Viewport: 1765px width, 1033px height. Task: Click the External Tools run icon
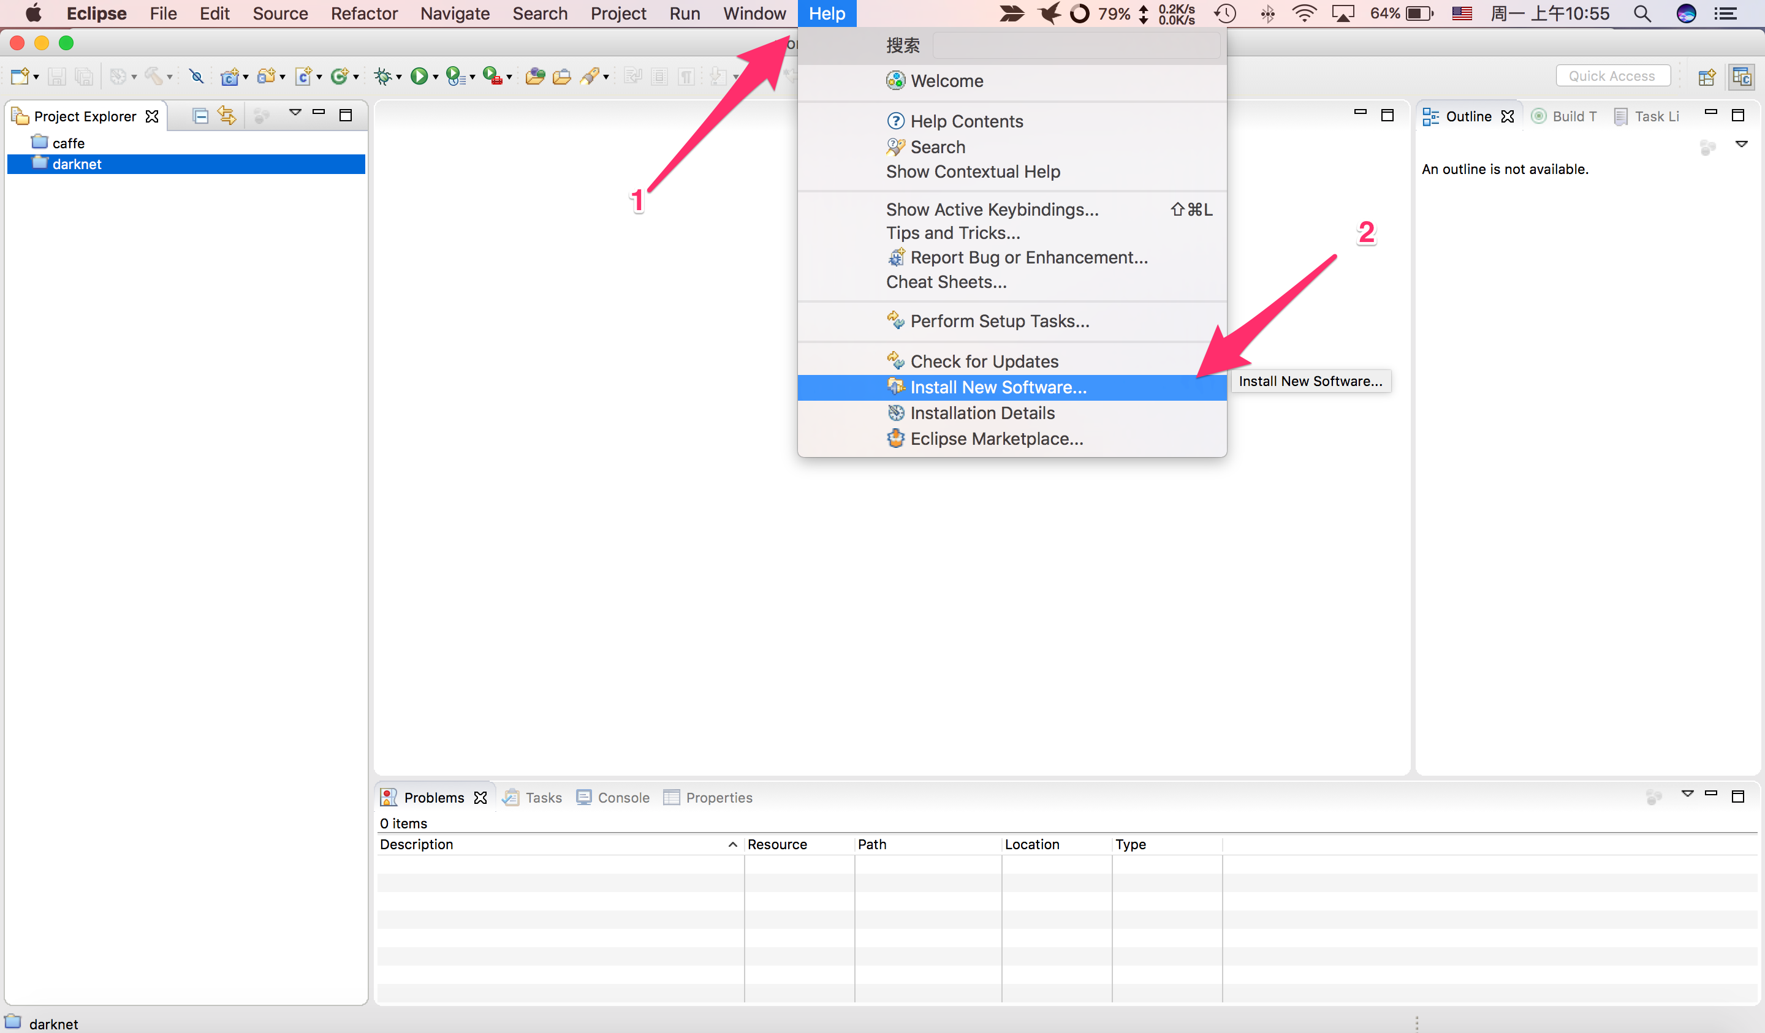point(492,77)
